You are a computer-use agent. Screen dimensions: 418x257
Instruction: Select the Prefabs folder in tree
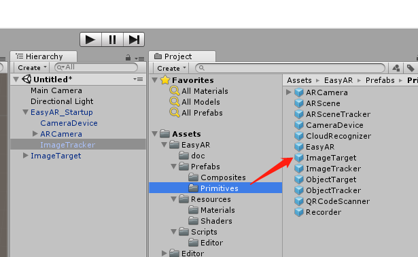coord(205,167)
